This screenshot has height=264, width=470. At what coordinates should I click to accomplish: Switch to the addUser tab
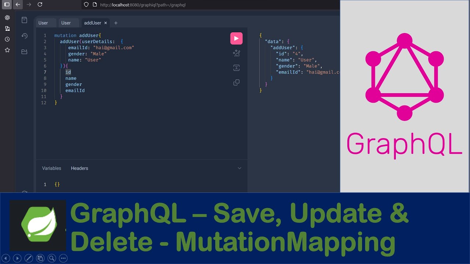click(93, 23)
